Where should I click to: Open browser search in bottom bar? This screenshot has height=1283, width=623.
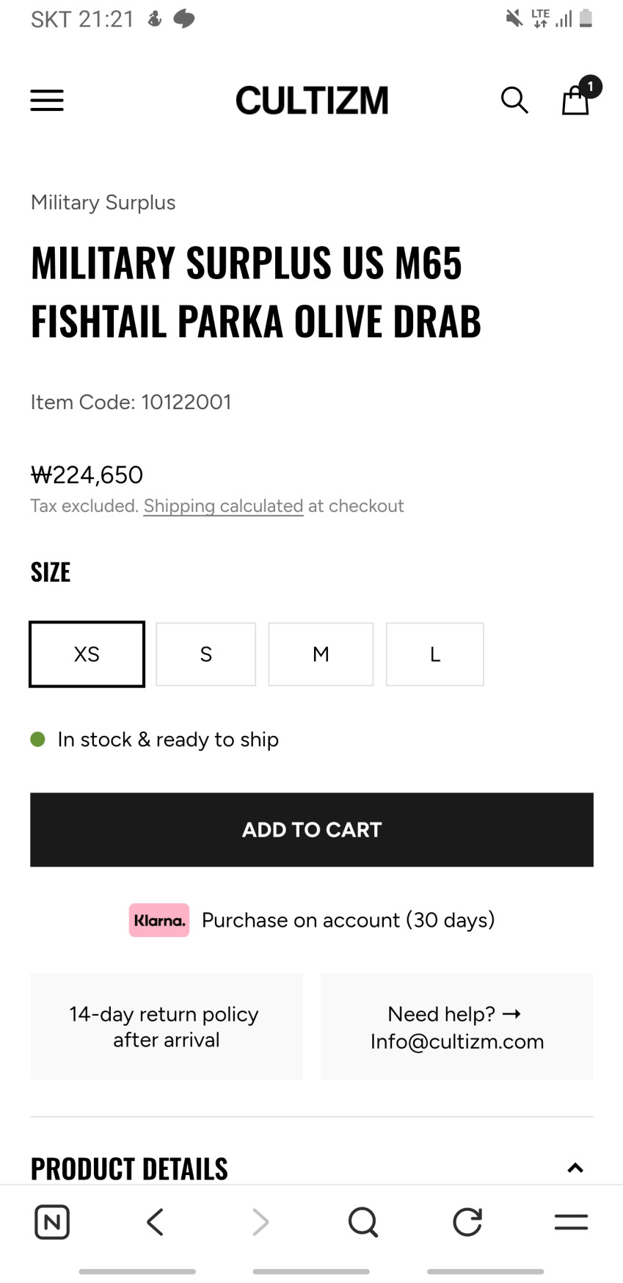tap(362, 1222)
